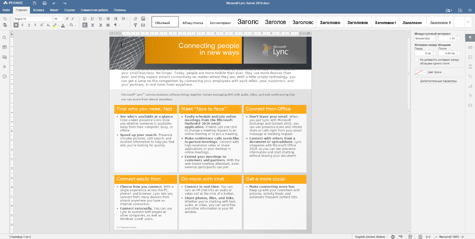Open the bulleted list dropdown arrow
The image size is (475, 239).
(88, 19)
